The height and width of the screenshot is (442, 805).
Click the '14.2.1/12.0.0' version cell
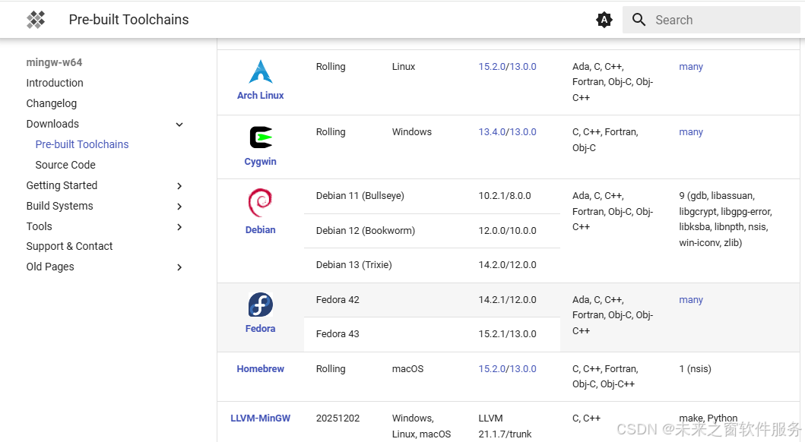[507, 299]
